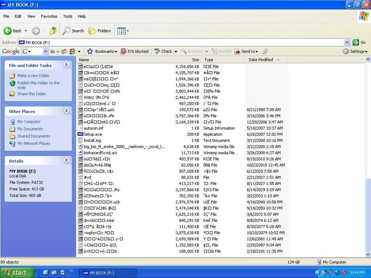Viewport: 371px width, 278px height.
Task: Open Google toolbar Bookmarks dropdown
Action: (x=102, y=51)
